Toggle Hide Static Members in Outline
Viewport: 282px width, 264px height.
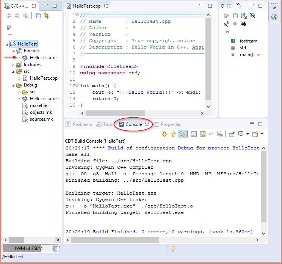pyautogui.click(x=226, y=24)
